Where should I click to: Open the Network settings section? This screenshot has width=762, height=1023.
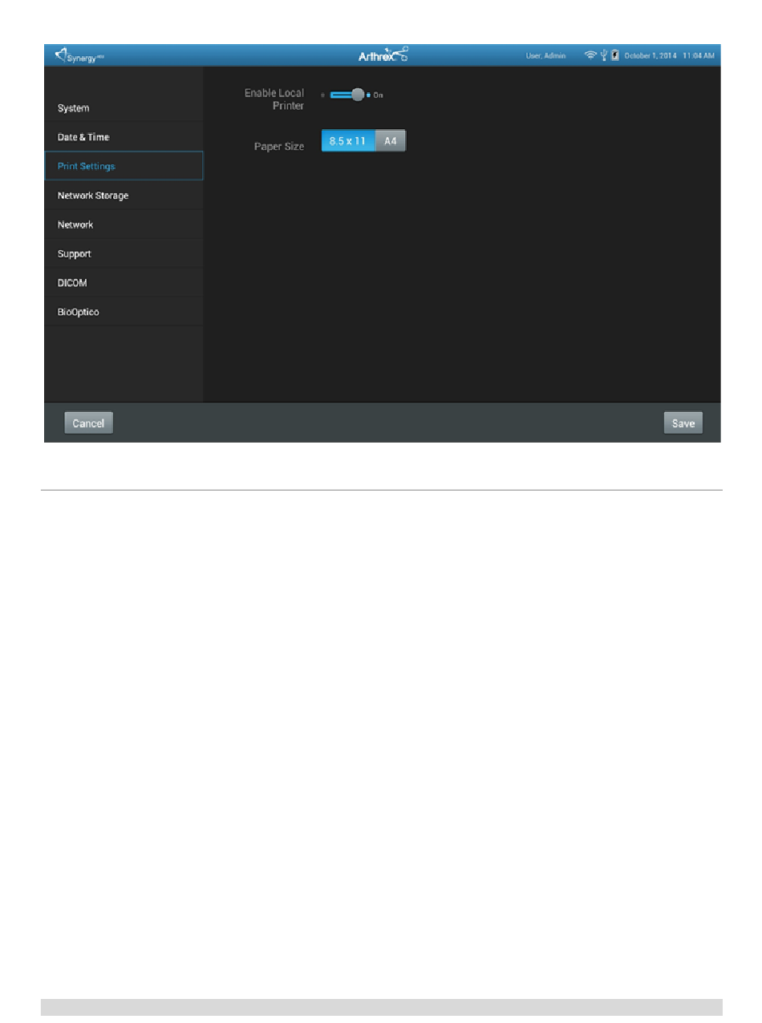click(x=124, y=224)
